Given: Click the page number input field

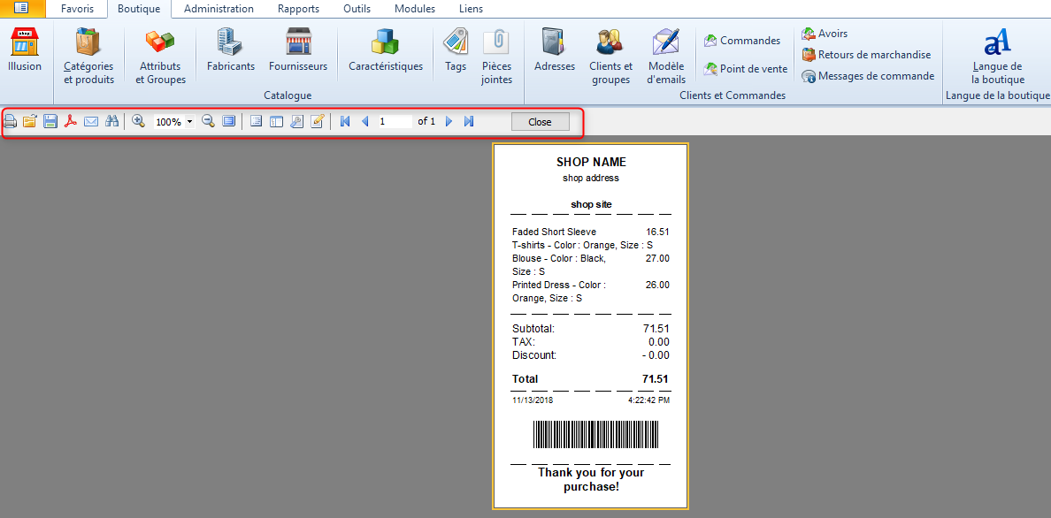Looking at the screenshot, I should (x=395, y=122).
